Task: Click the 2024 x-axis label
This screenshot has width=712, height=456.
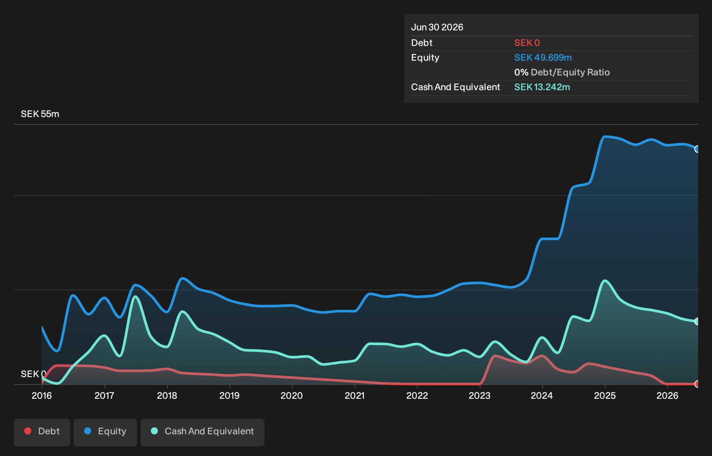Action: point(542,395)
